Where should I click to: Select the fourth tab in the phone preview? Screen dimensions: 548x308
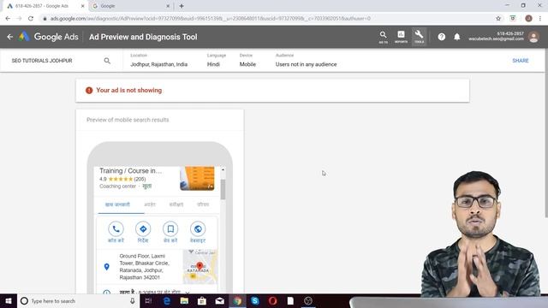(x=203, y=204)
